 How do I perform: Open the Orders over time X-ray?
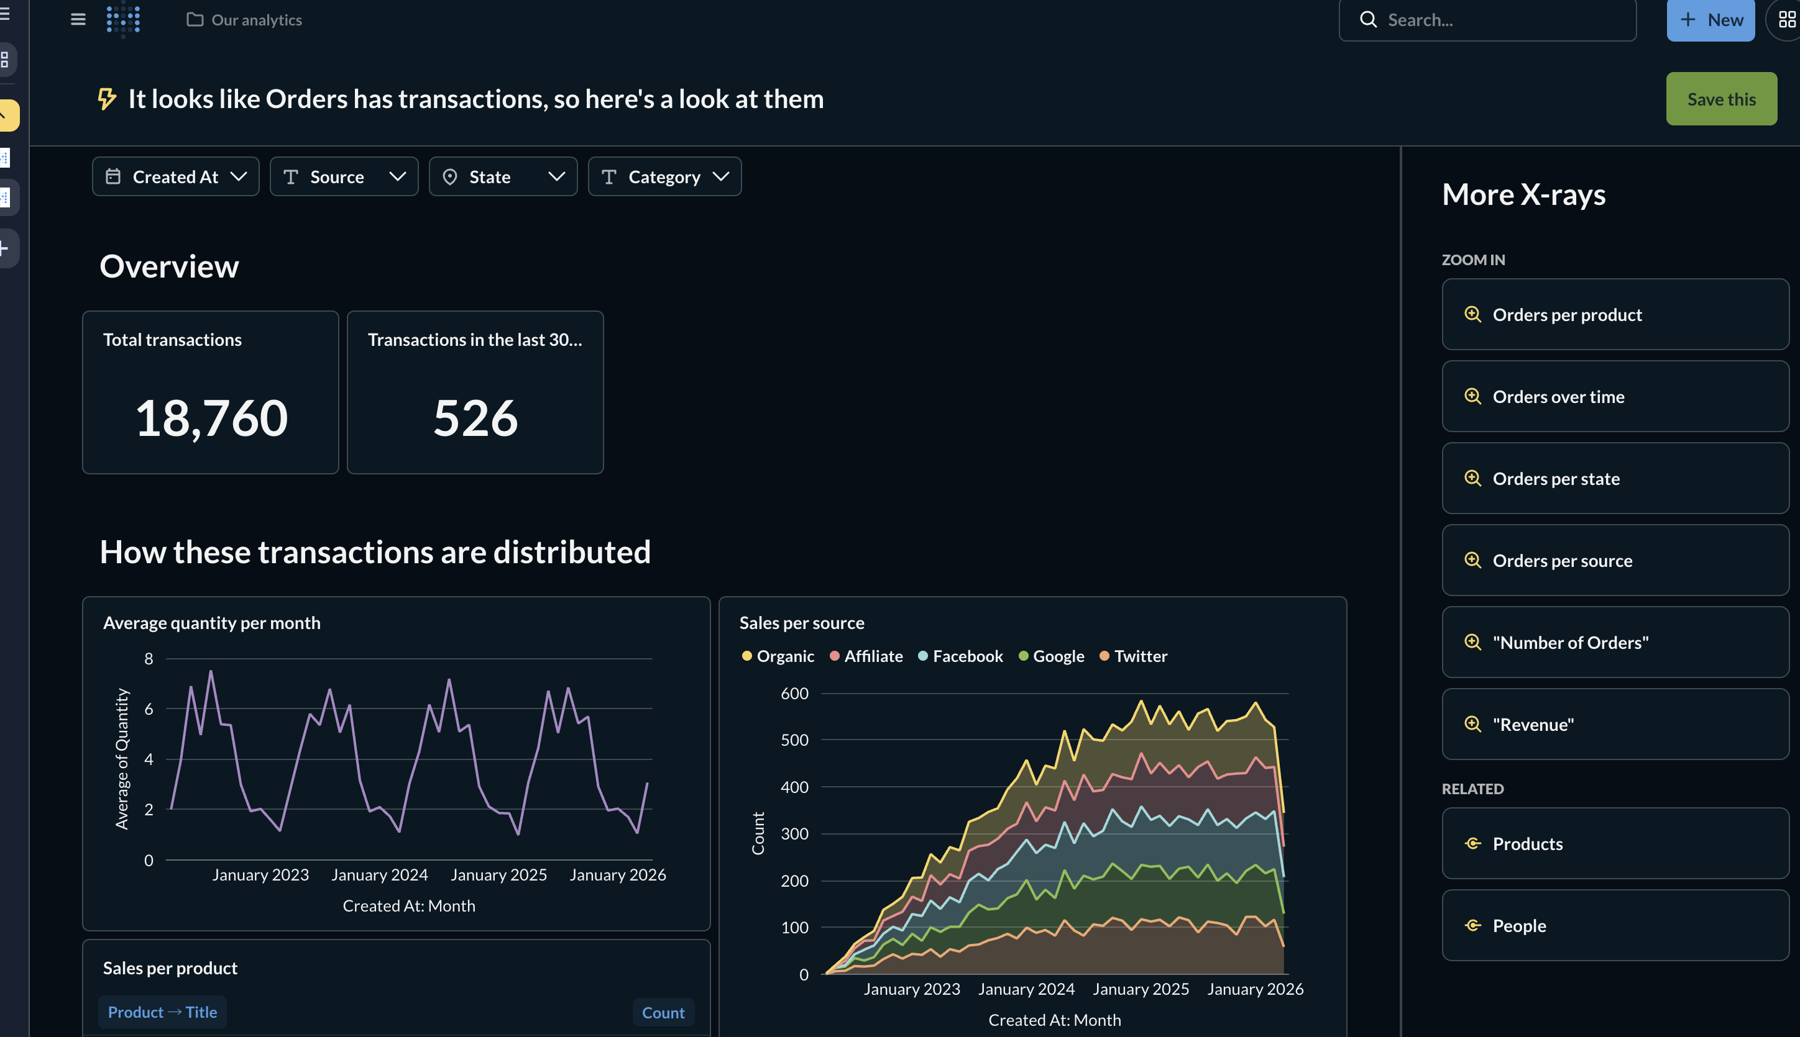[x=1615, y=396]
